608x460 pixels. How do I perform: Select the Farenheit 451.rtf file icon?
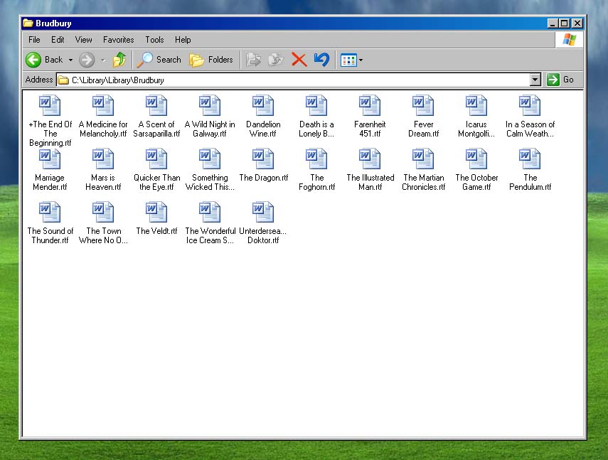point(370,105)
